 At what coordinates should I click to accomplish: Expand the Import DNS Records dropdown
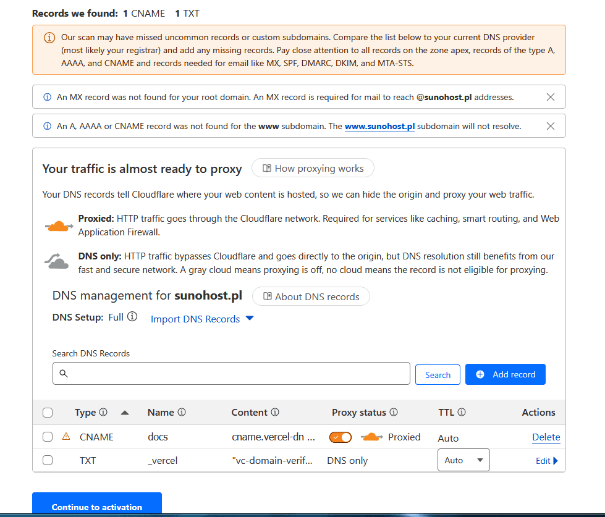[x=202, y=319]
